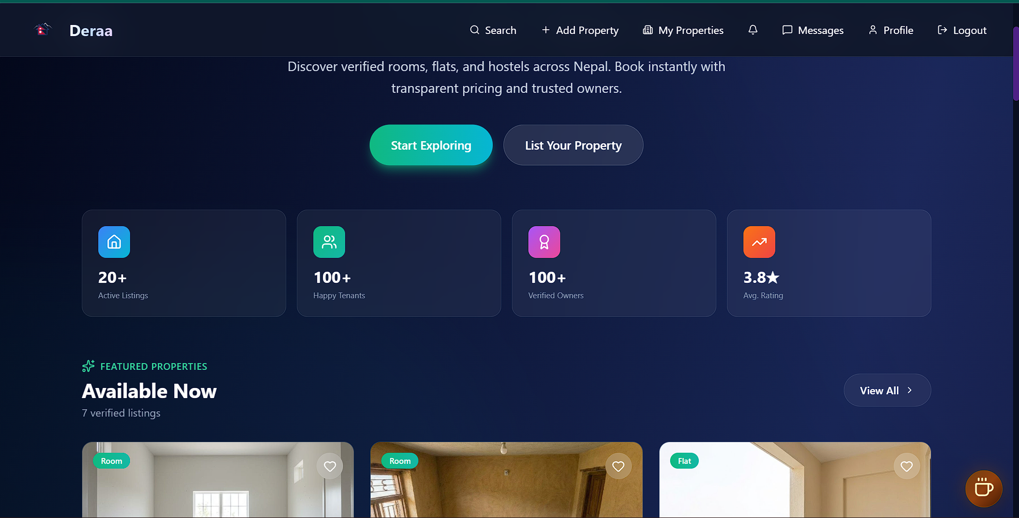Open the notifications bell icon
This screenshot has width=1019, height=518.
pos(752,30)
